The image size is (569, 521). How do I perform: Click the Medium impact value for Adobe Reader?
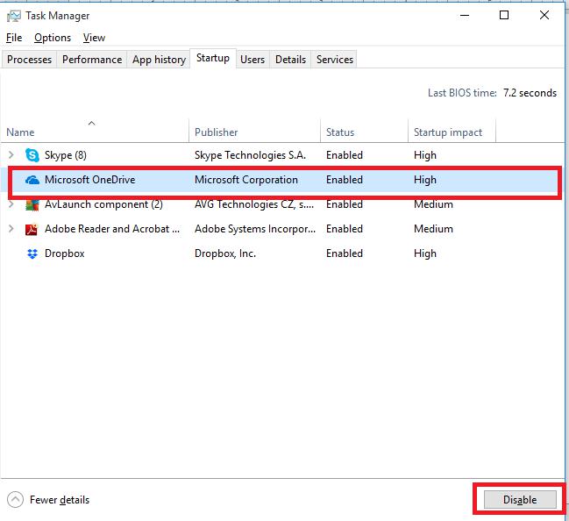[x=433, y=229]
